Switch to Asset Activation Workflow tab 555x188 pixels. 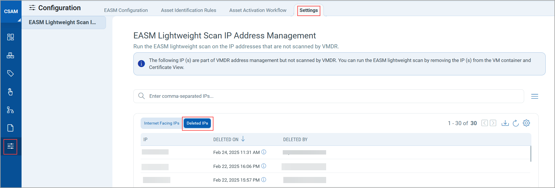[x=258, y=10]
